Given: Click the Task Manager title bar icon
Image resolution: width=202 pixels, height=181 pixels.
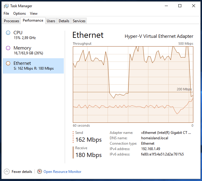Looking at the screenshot, I should 6,6.
